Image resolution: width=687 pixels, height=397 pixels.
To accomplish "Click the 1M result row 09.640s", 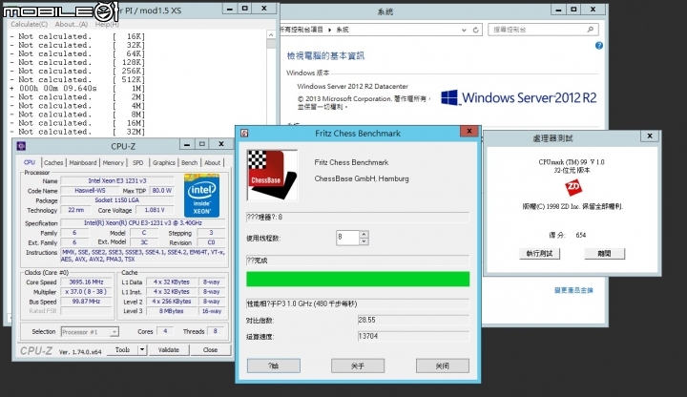I will [x=77, y=88].
